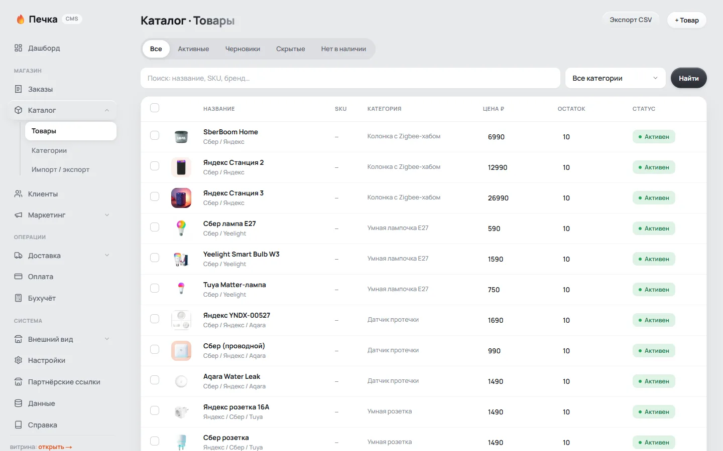Click the Каталог box icon
The width and height of the screenshot is (723, 451).
point(19,110)
